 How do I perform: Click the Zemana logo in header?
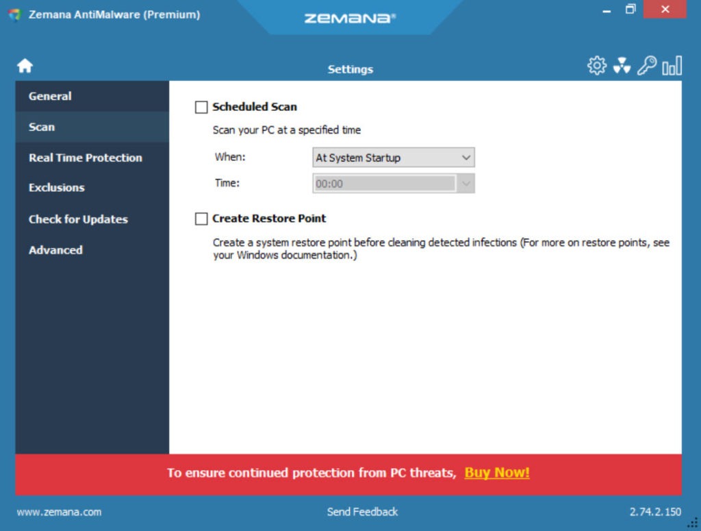pos(350,18)
